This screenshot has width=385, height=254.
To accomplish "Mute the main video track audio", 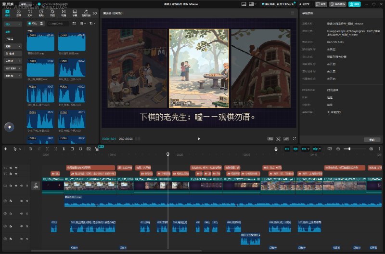I will coord(22,186).
